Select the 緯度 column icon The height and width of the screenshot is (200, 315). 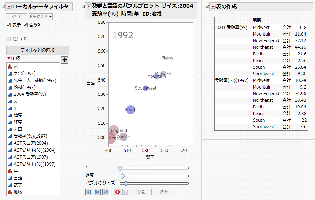(x=10, y=115)
